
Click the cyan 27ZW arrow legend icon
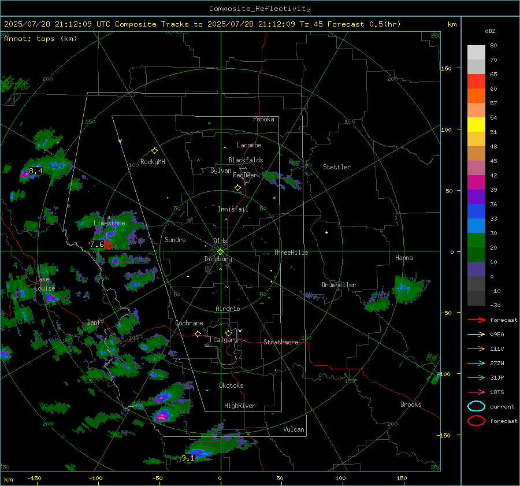pyautogui.click(x=476, y=363)
